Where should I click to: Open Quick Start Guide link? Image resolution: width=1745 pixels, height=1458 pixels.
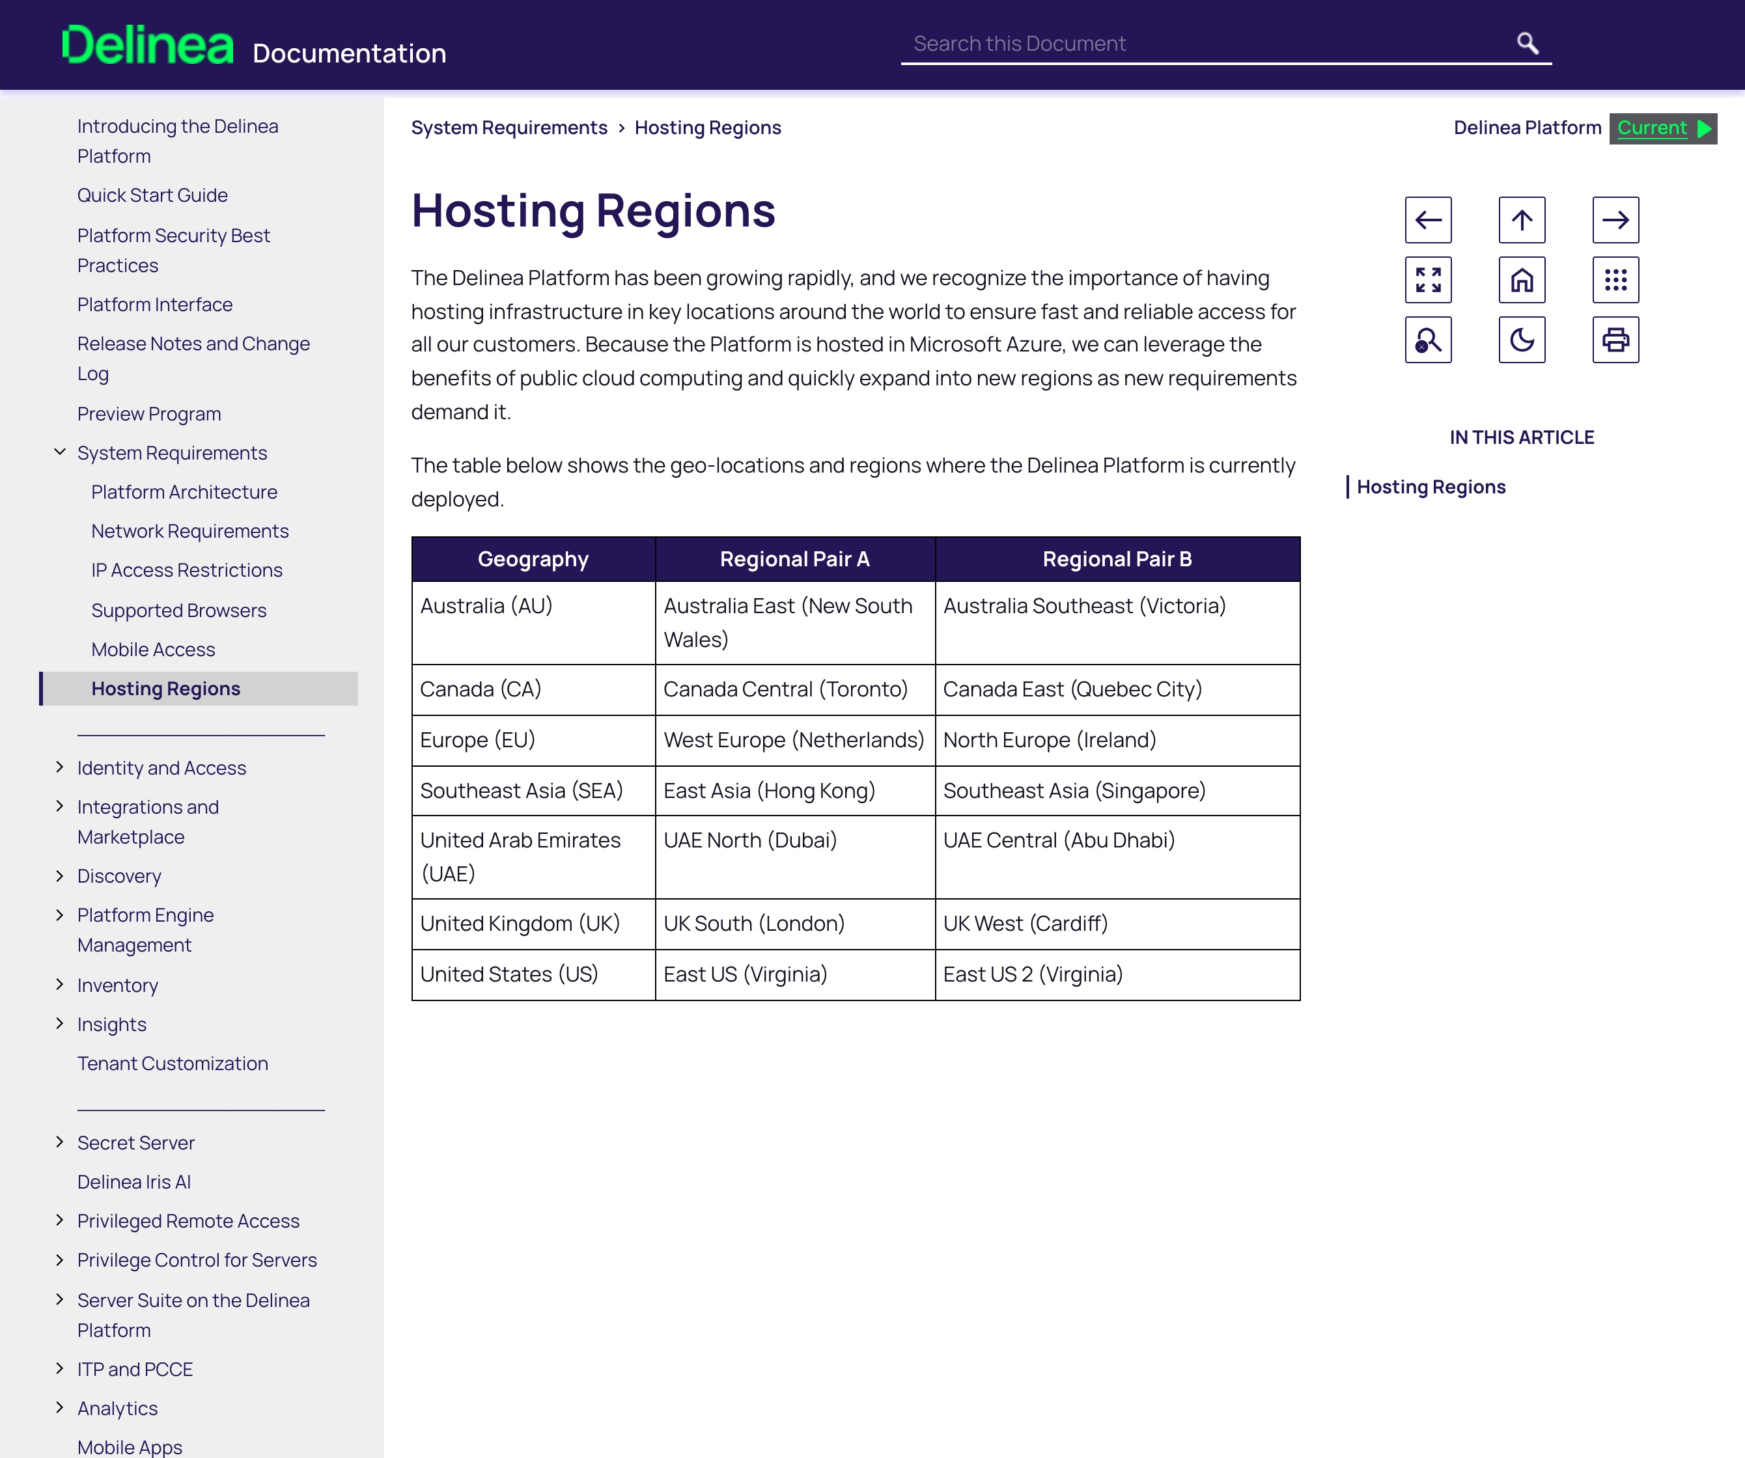(x=153, y=195)
